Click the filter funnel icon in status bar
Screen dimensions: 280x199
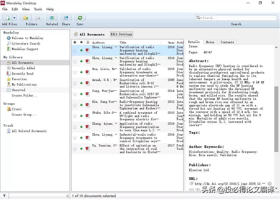(x=4, y=196)
